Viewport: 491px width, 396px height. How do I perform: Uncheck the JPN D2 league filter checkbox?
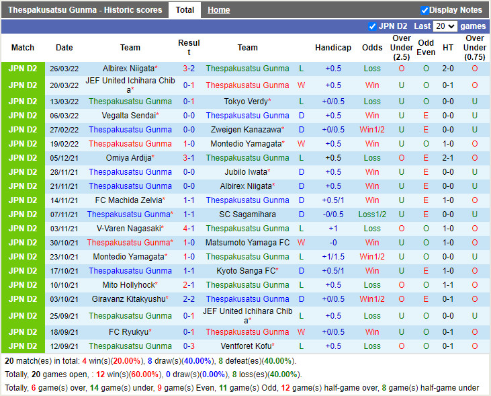pos(372,26)
